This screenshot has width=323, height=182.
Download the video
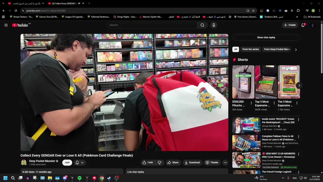[192, 163]
